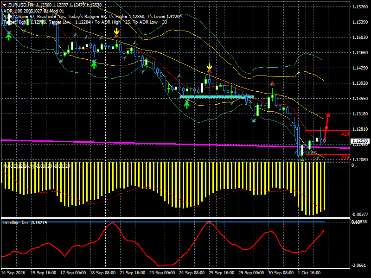Click price scale value 1.14290
The height and width of the screenshot is (278, 371).
[360, 68]
